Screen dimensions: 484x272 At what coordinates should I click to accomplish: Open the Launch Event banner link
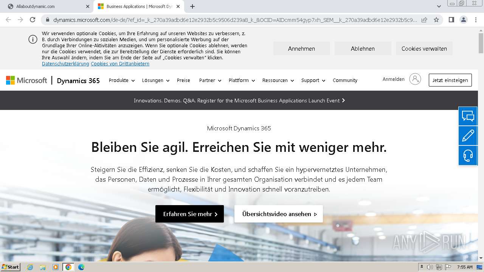(239, 100)
